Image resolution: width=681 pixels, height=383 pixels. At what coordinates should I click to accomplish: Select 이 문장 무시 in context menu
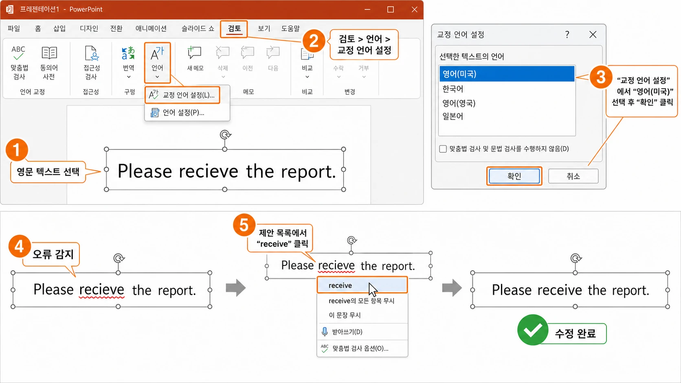(x=362, y=315)
